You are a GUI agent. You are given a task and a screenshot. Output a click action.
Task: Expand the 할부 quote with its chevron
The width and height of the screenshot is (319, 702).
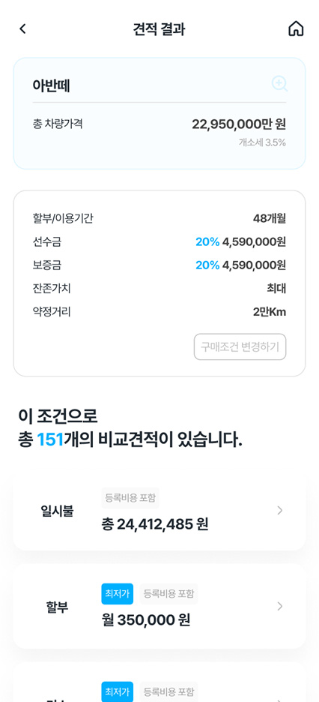click(280, 606)
